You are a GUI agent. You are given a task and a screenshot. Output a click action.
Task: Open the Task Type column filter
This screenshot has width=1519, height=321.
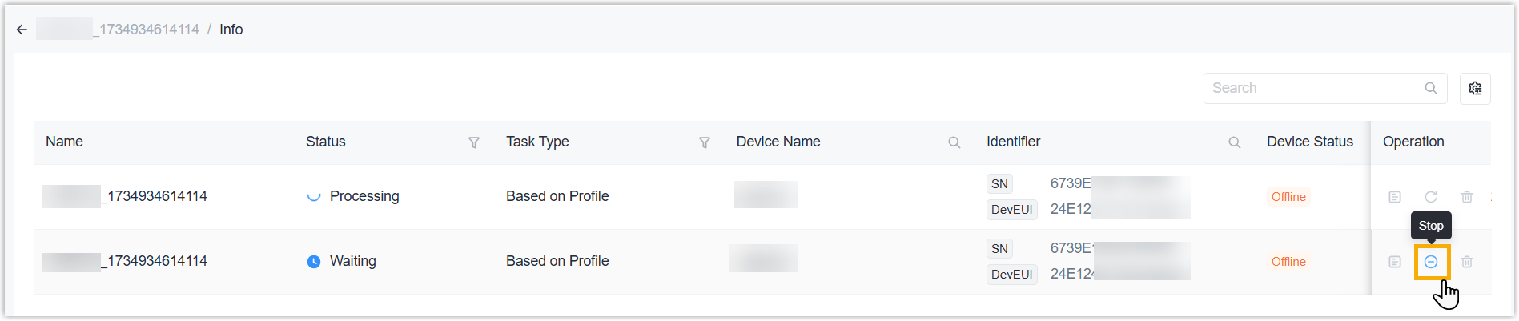[x=705, y=142]
